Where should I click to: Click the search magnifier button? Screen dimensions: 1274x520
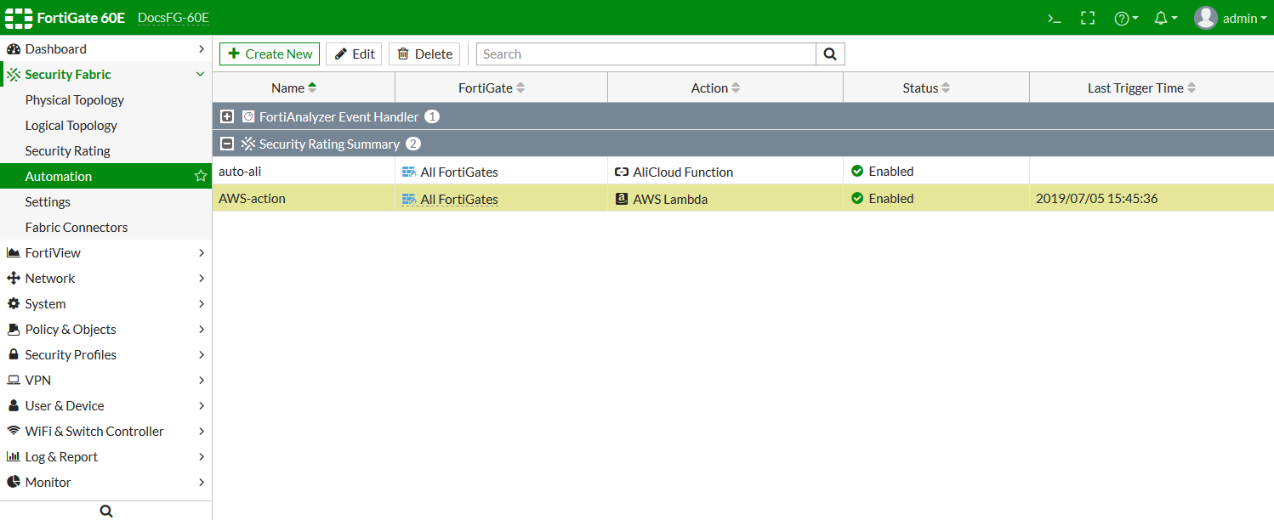[830, 54]
